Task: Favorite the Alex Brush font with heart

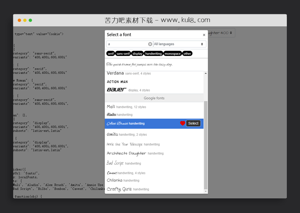Action: [x=182, y=124]
